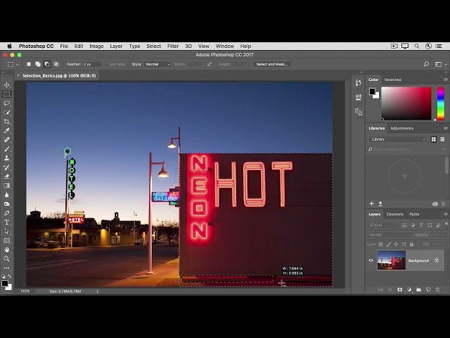Select the Horizontal Type tool
450x338 pixels.
click(x=7, y=223)
